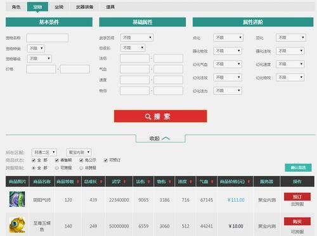Screen dimensions: 317x236
Task: Toggle the 寄售期 checkbox
Action: point(56,160)
